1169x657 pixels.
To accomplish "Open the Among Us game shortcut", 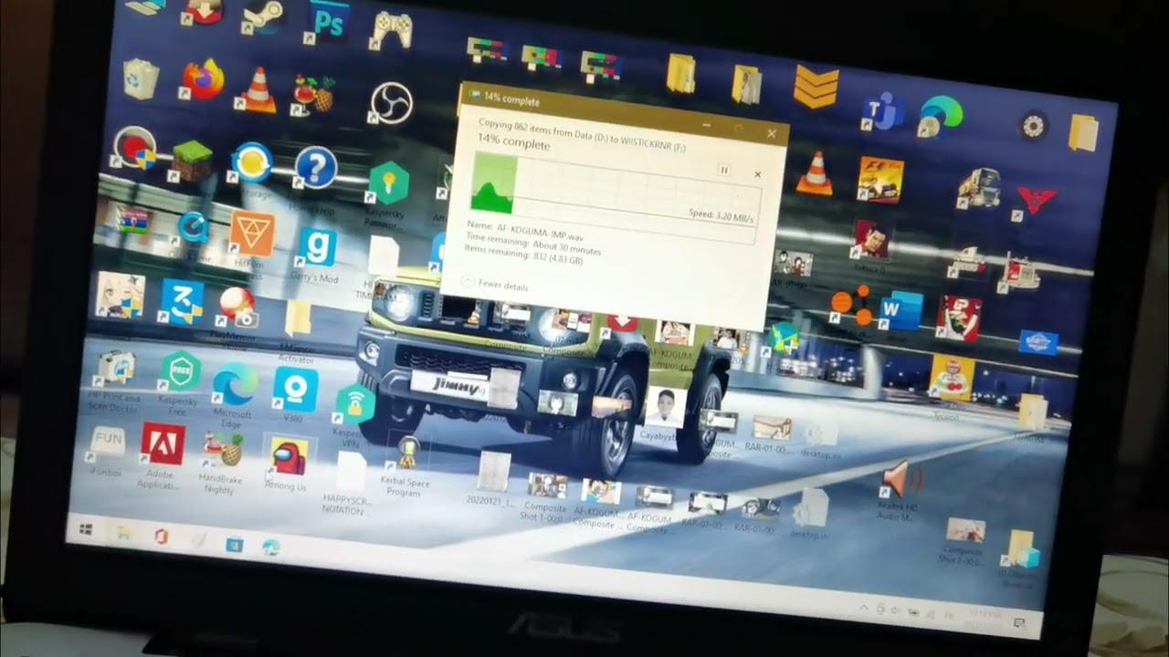I will click(x=288, y=455).
